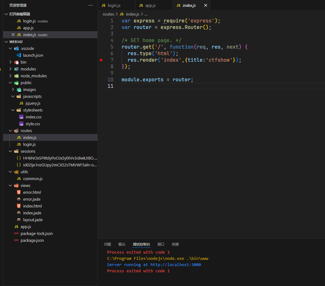Click the launch.json VS Code file icon

pos(19,55)
